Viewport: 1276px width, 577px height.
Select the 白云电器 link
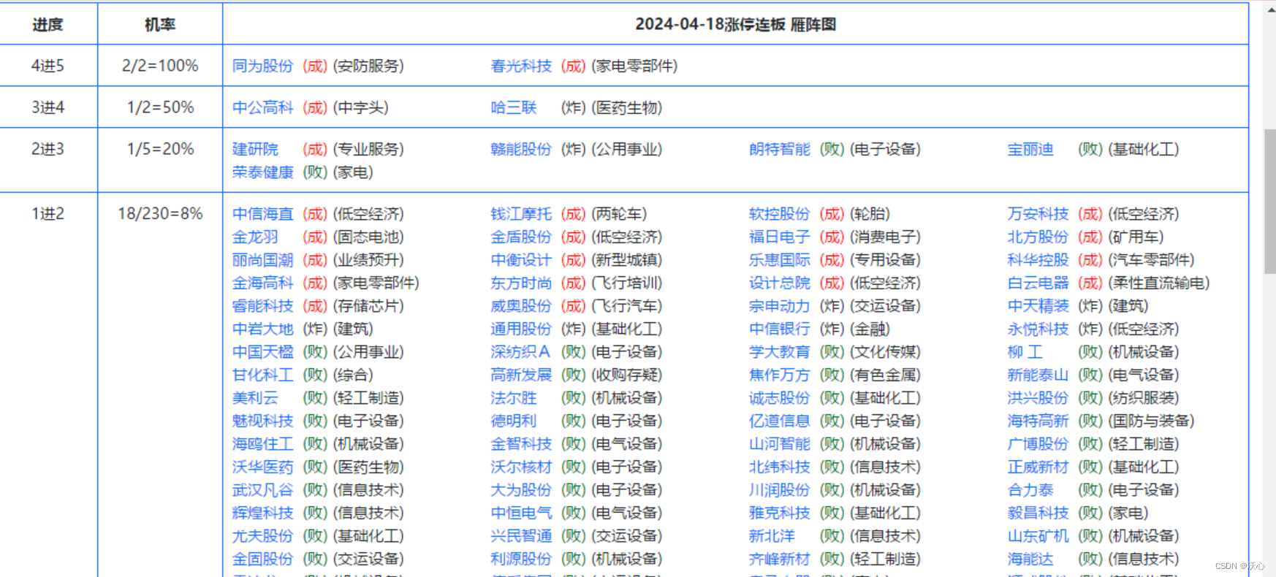click(1038, 283)
